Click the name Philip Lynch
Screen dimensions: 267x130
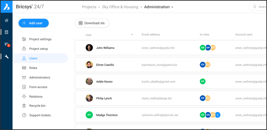[104, 99]
